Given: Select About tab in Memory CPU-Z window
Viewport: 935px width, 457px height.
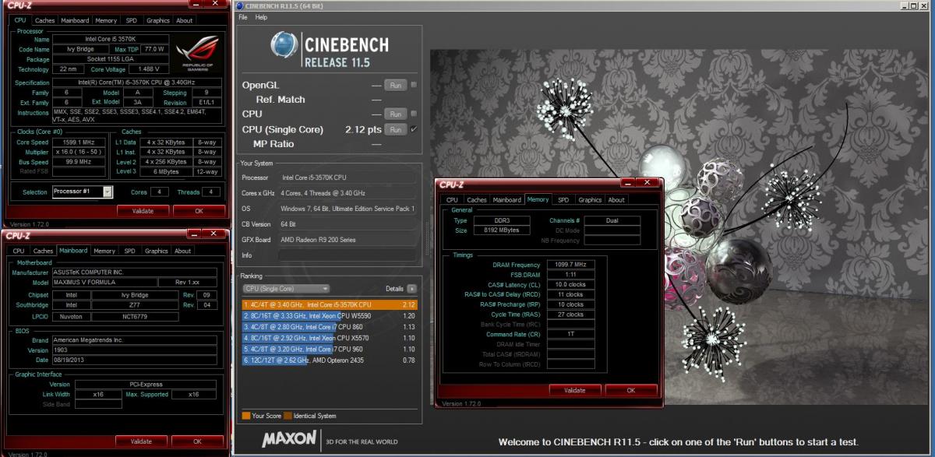Looking at the screenshot, I should [616, 199].
